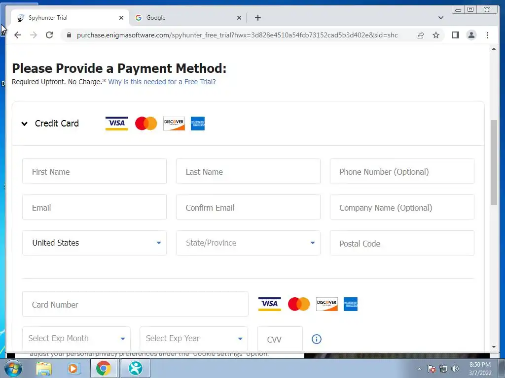The width and height of the screenshot is (505, 378).
Task: Click the address bar URL
Action: pos(237,35)
